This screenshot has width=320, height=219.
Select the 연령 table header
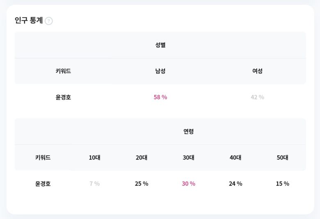pos(188,131)
